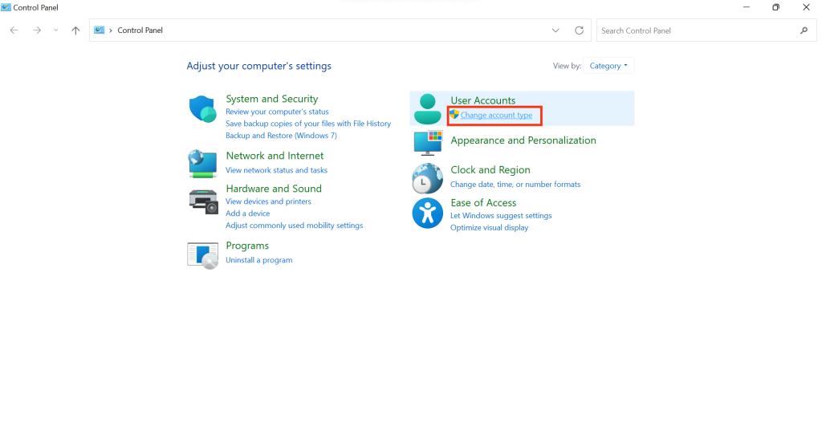
Task: Click the address bar breadcrumb chevron
Action: tap(111, 31)
